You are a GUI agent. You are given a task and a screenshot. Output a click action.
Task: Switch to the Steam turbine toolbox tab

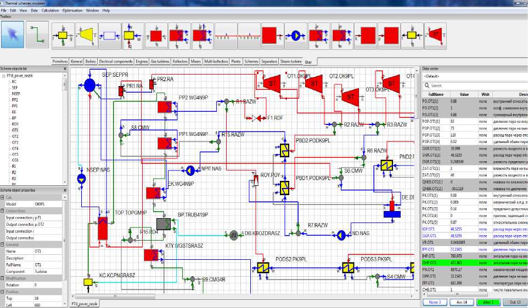[291, 61]
